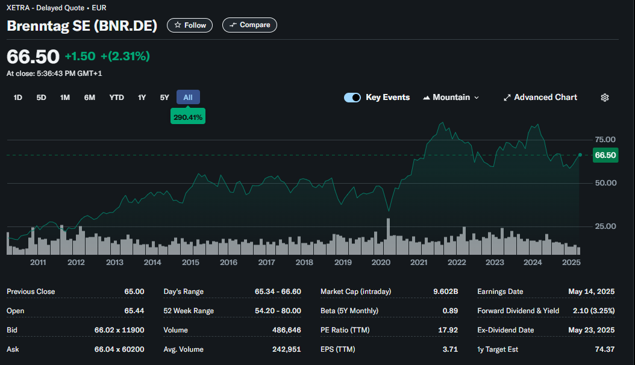The image size is (635, 365).
Task: Click the 52 Week Range label
Action: click(189, 311)
